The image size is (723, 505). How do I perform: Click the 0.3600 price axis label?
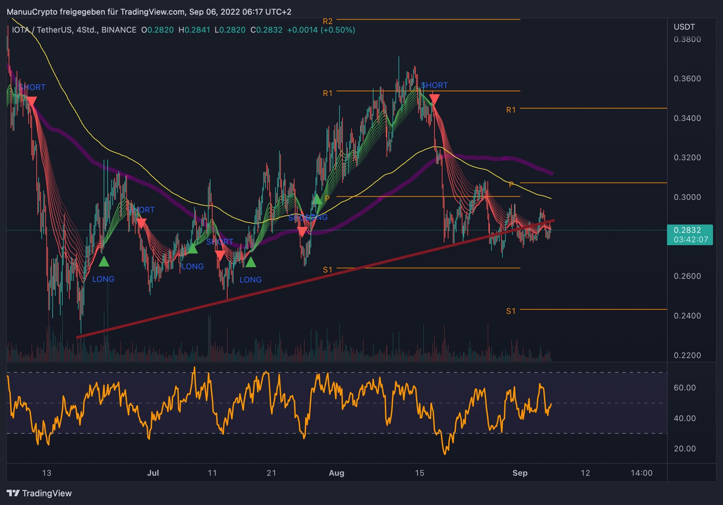point(687,79)
